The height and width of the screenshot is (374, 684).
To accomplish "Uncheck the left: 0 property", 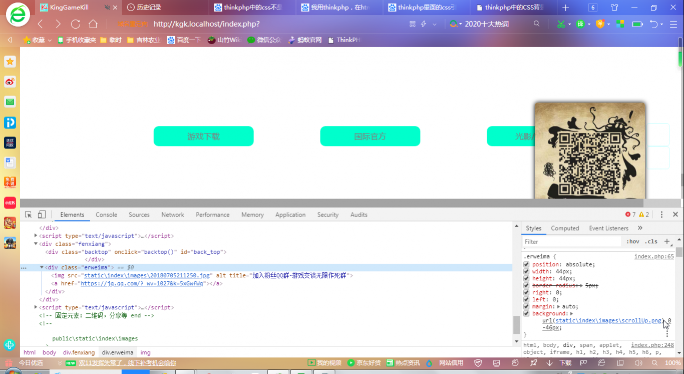I will (526, 299).
